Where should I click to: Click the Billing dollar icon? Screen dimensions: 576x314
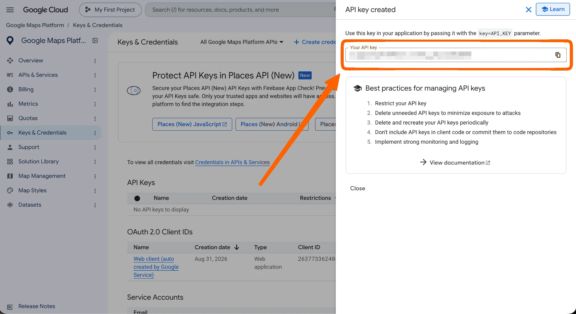pos(10,89)
